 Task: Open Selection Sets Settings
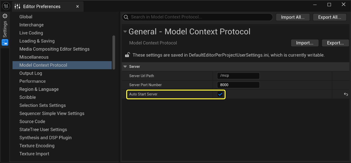coord(43,105)
